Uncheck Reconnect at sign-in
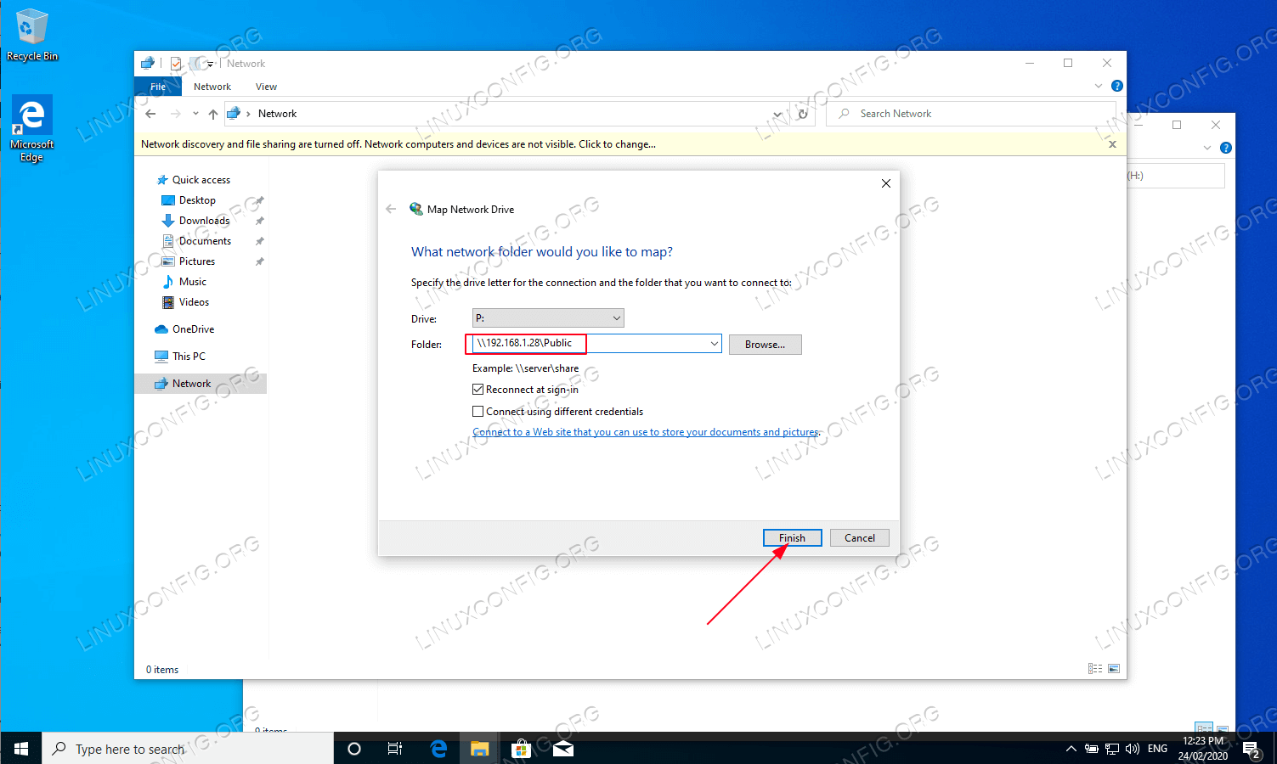The height and width of the screenshot is (764, 1277). click(477, 390)
